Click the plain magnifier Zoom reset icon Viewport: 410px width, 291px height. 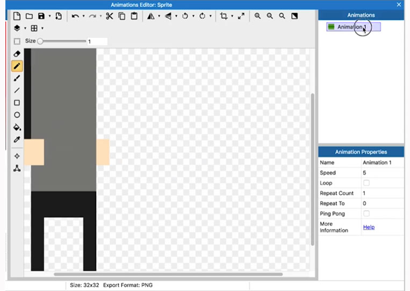282,16
